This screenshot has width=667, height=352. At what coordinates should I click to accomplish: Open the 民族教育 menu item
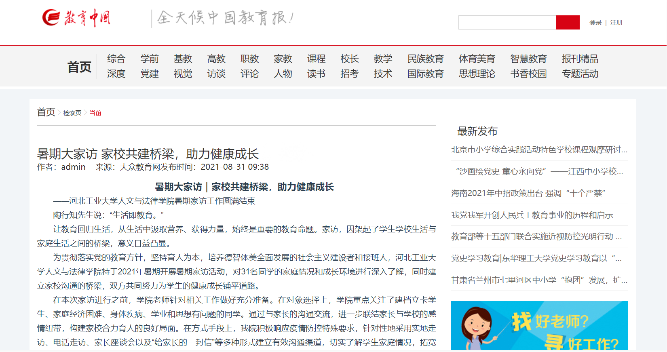pyautogui.click(x=425, y=59)
